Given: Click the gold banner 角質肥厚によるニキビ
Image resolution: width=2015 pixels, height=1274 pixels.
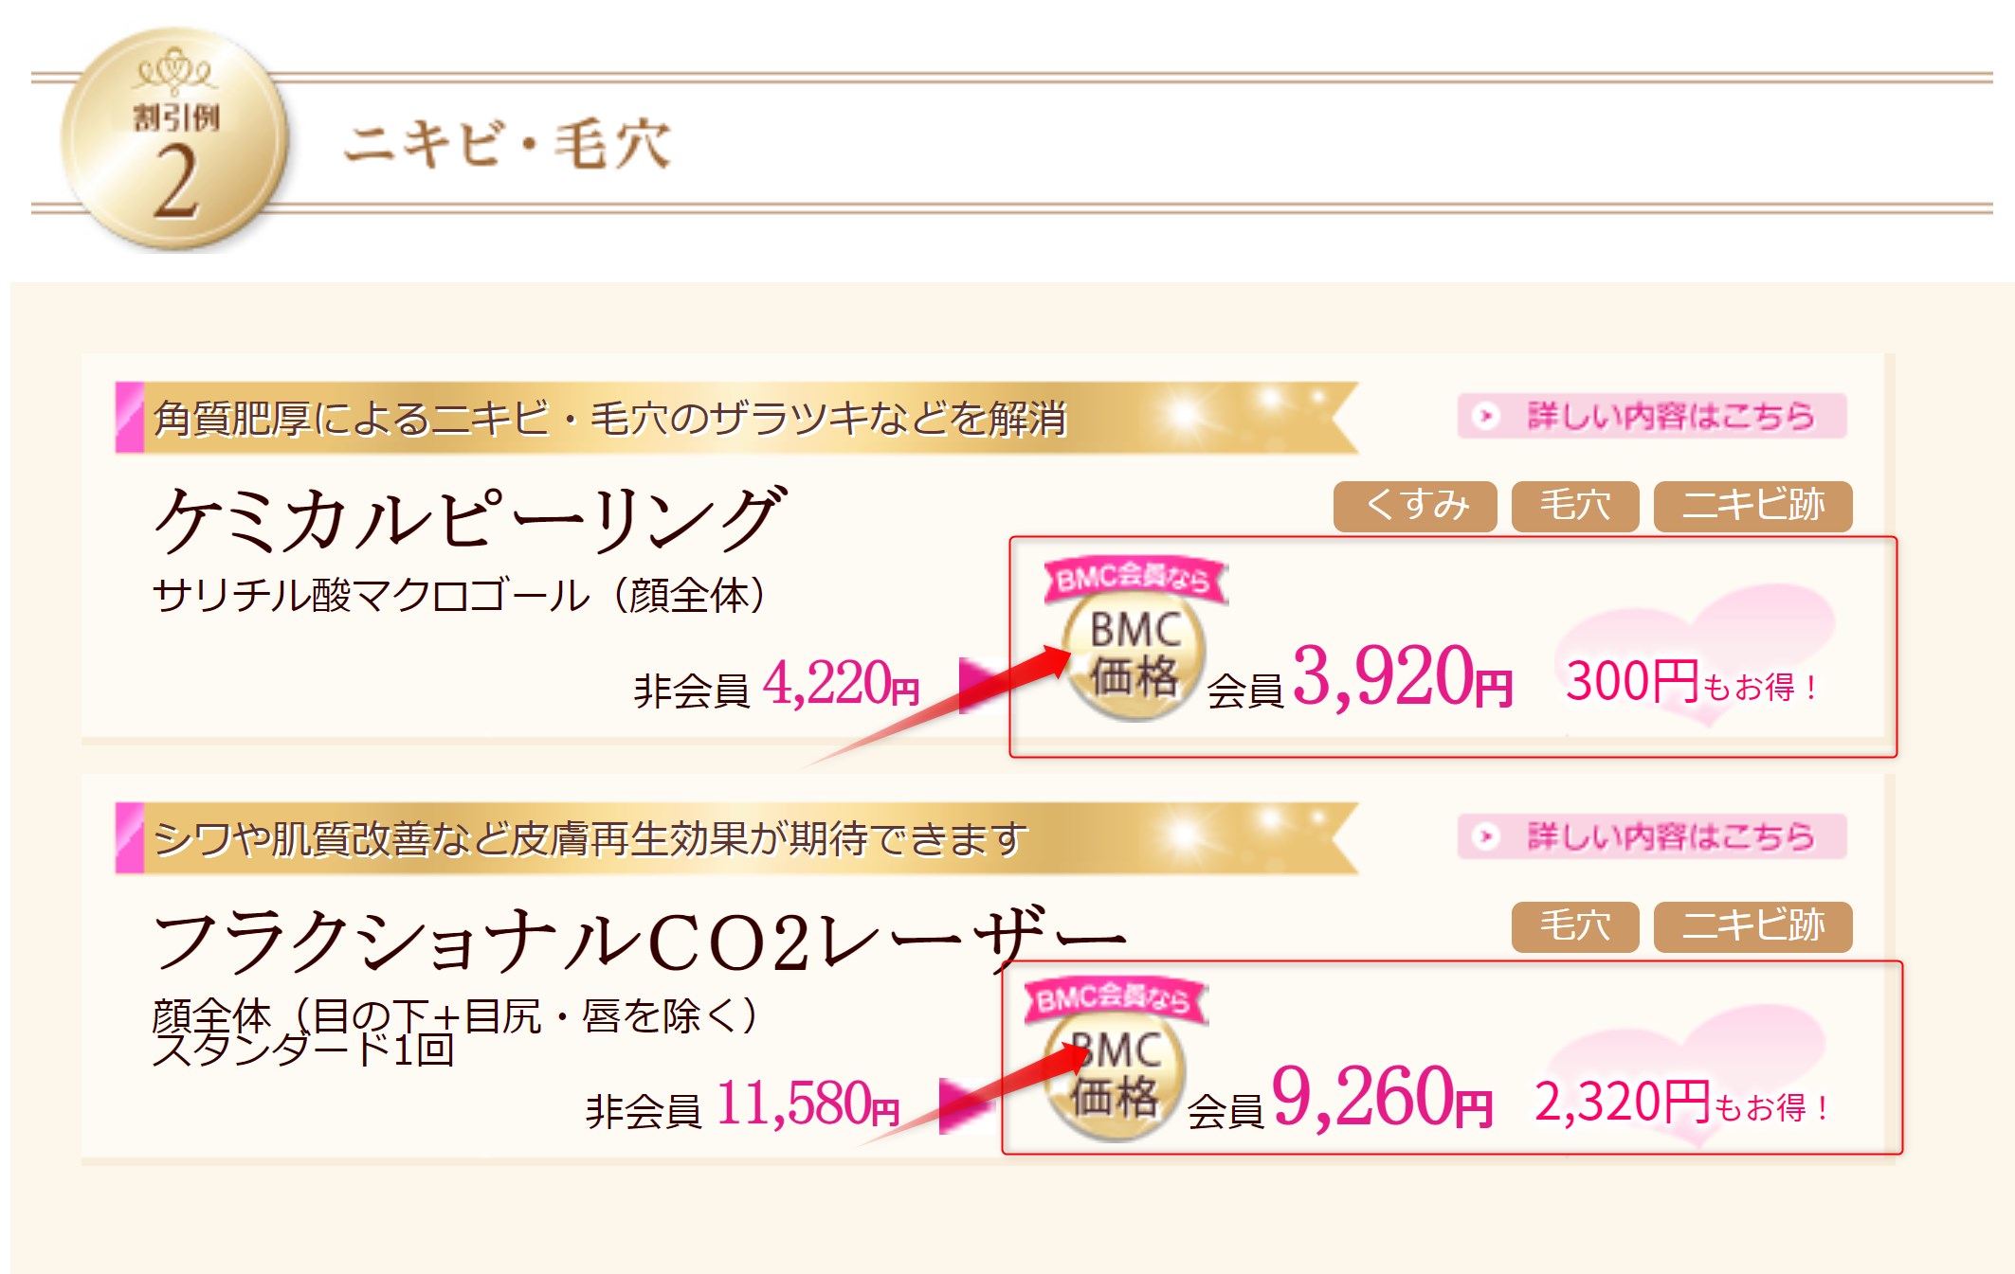Looking at the screenshot, I should click(737, 418).
